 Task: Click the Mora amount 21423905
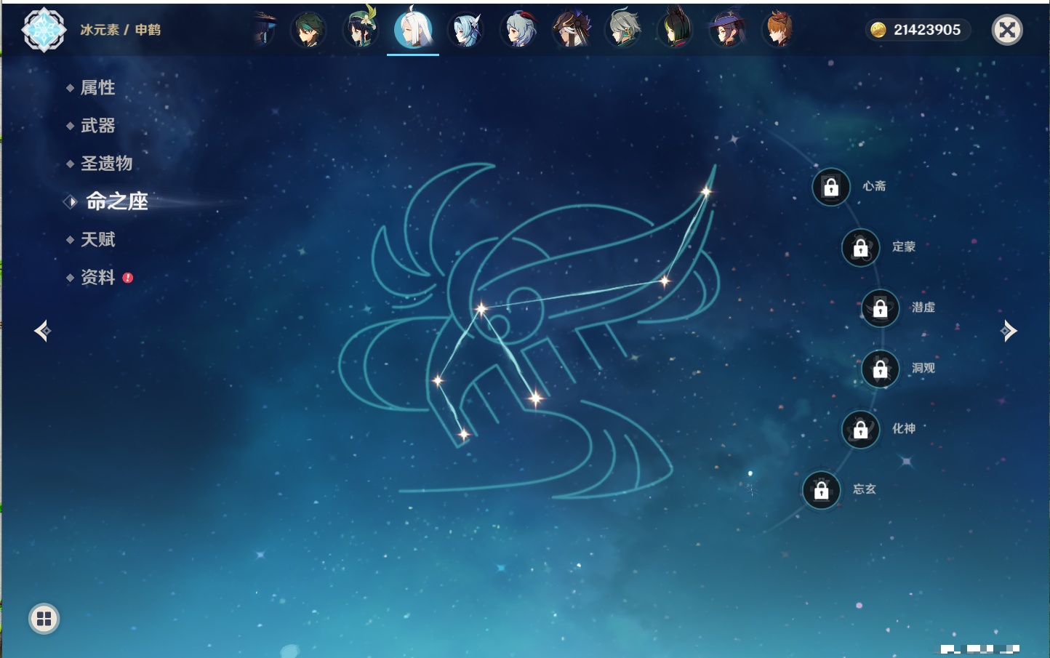927,30
